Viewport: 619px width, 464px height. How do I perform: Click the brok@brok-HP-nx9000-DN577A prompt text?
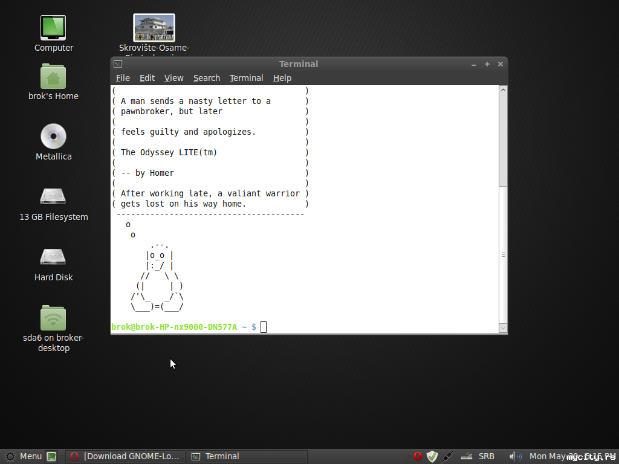point(174,327)
